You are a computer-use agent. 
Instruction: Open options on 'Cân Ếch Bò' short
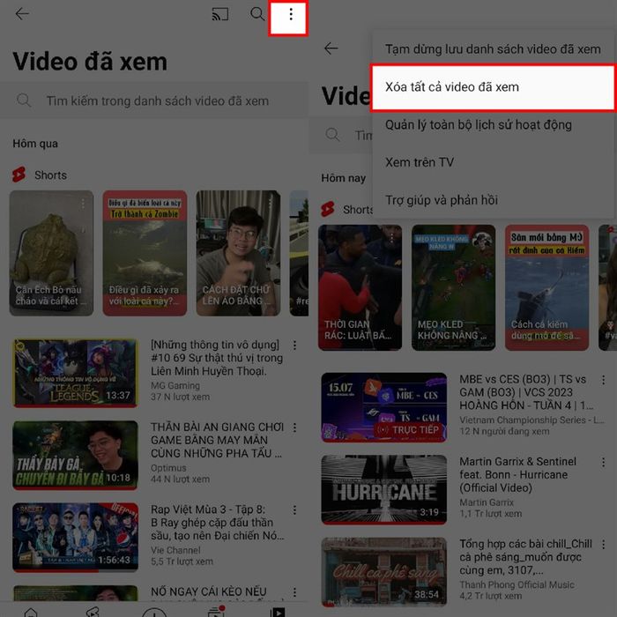pos(83,204)
